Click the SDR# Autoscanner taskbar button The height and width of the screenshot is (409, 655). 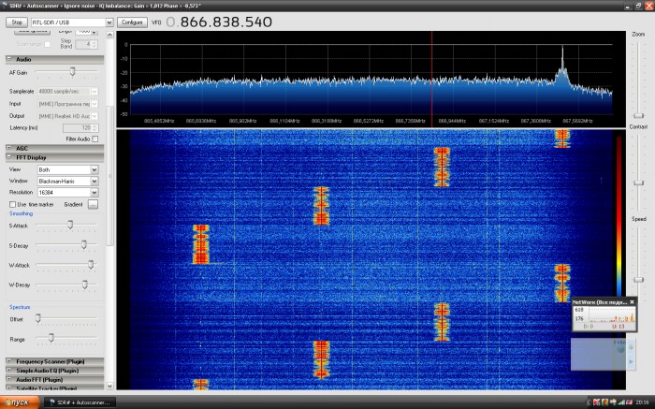80,402
